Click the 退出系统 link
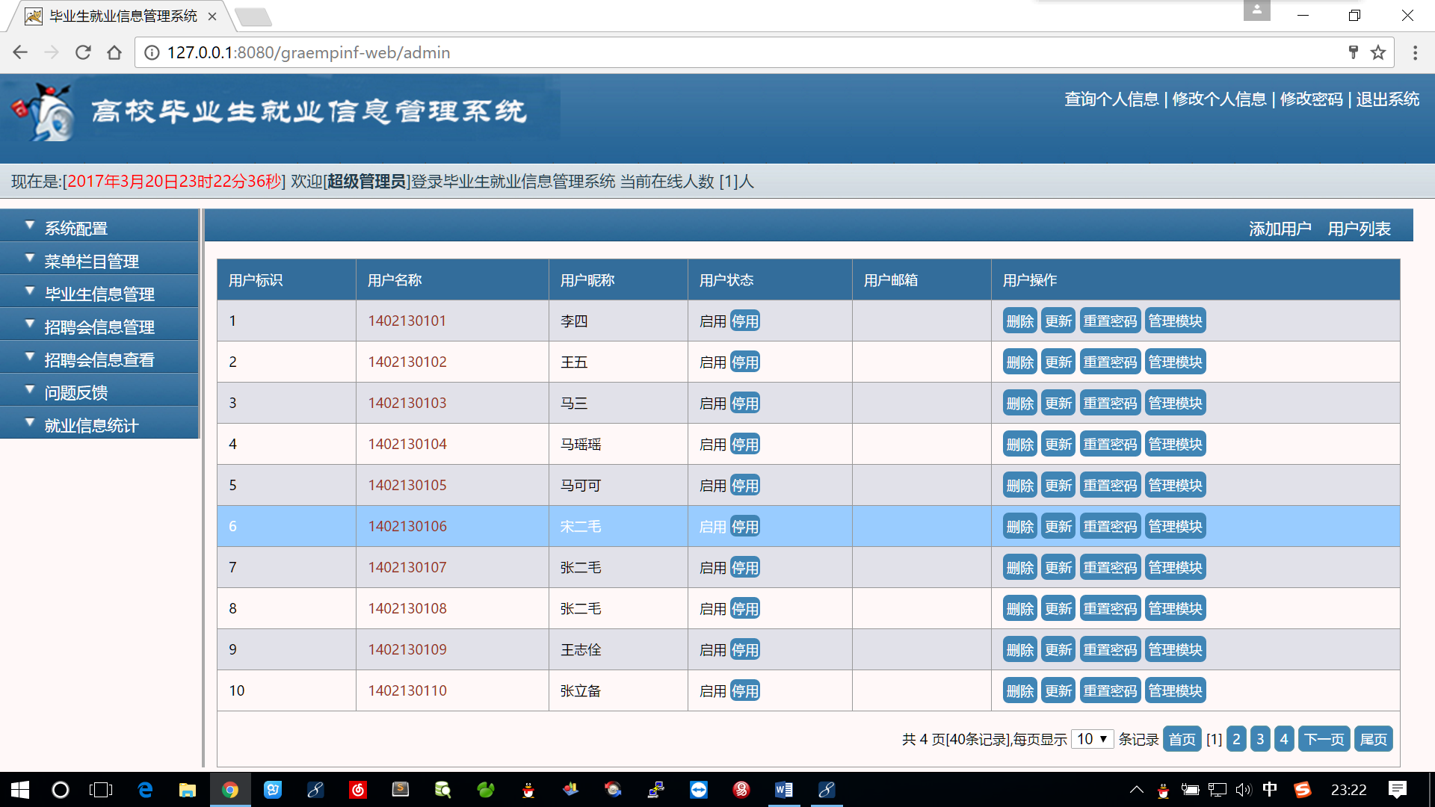Viewport: 1435px width, 807px height. [x=1387, y=99]
